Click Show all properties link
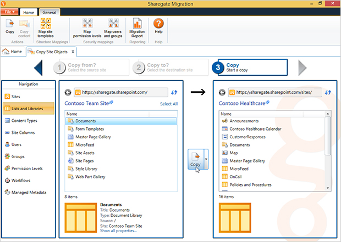Screen dimensions: 341x242 click(x=118, y=230)
